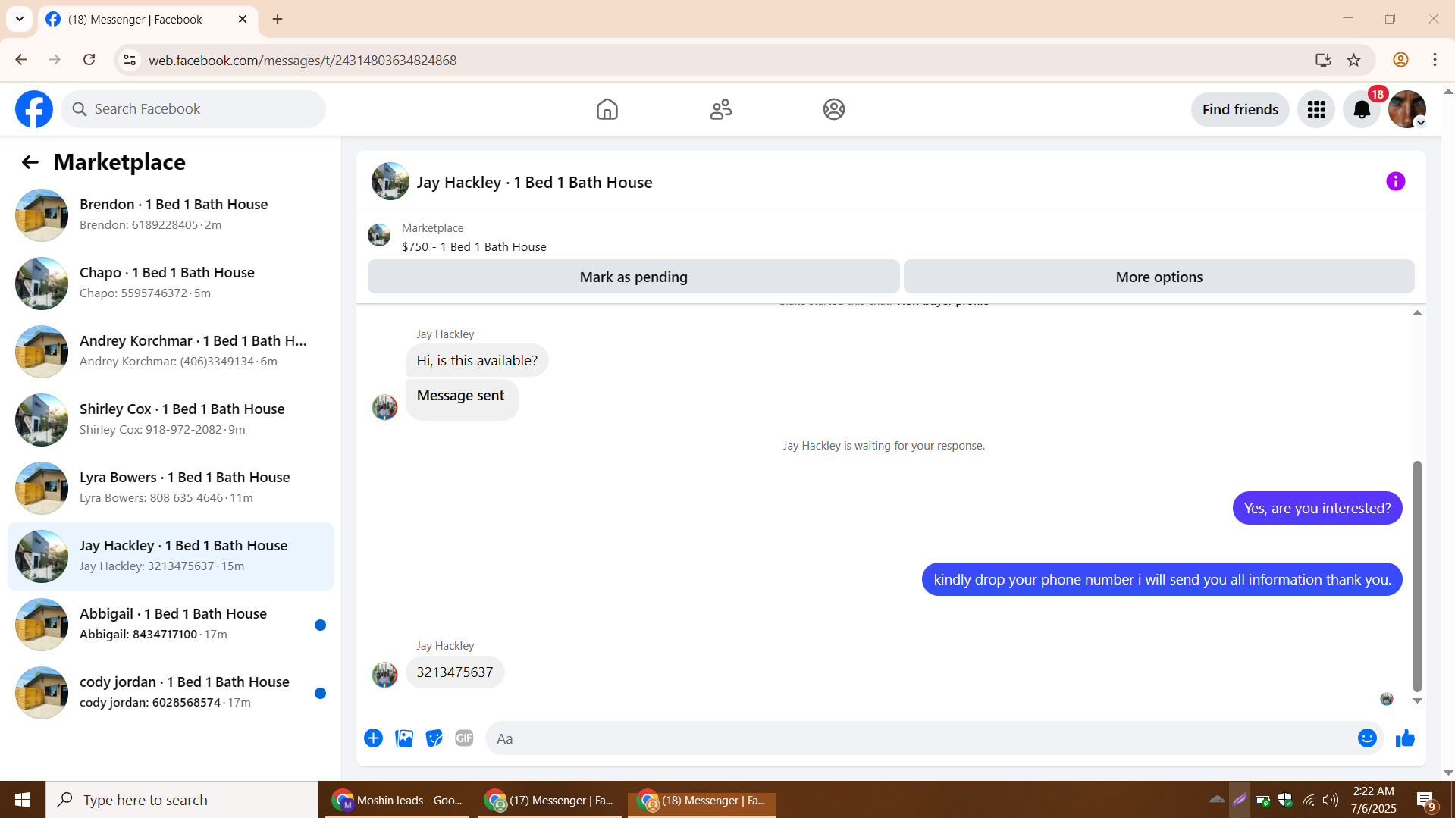Viewport: 1455px width, 818px height.
Task: Close the Messenger browser tab
Action: click(x=243, y=19)
